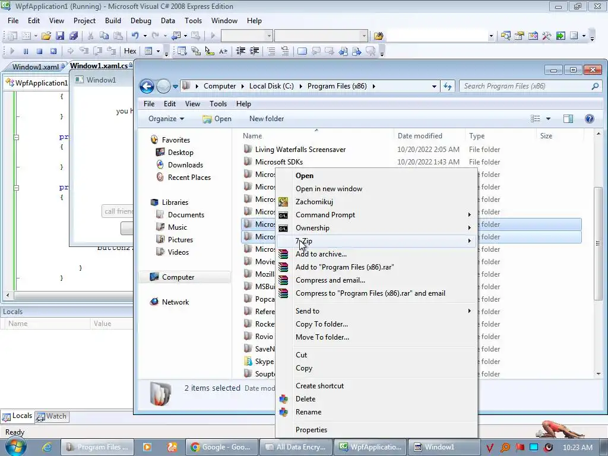Click the Search Program Files (x86) field

[x=525, y=86]
